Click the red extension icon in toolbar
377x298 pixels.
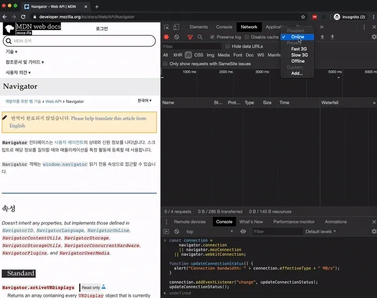315,17
